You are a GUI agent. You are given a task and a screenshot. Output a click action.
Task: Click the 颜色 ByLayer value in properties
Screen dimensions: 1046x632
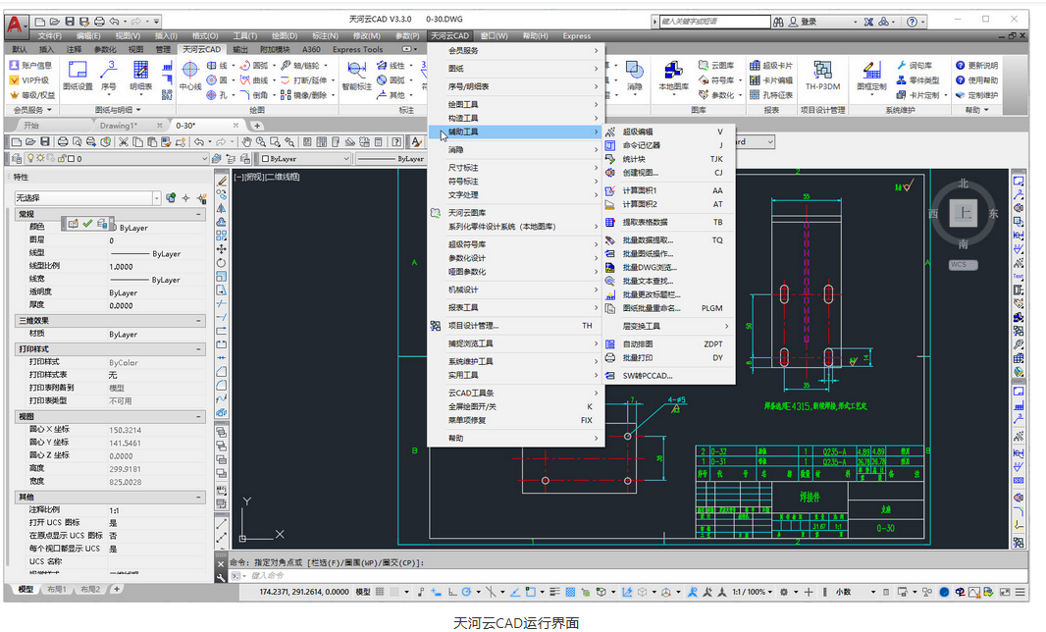pos(133,228)
